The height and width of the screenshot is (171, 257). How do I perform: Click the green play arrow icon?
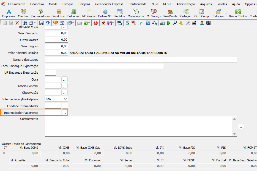pos(169,23)
